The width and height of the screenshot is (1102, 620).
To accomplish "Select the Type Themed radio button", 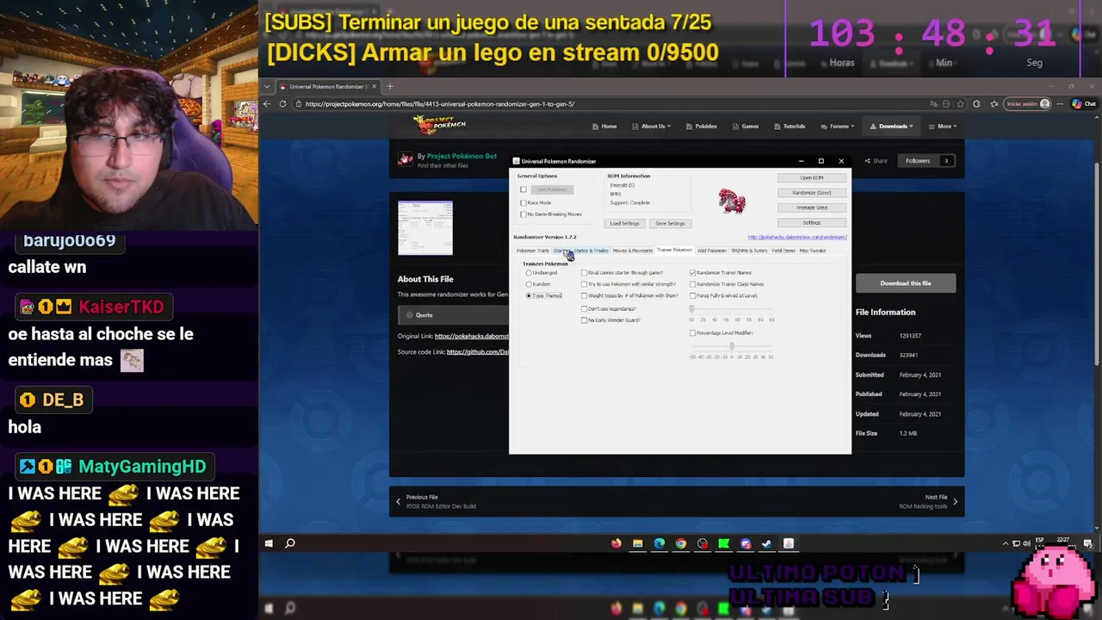I will coord(529,295).
